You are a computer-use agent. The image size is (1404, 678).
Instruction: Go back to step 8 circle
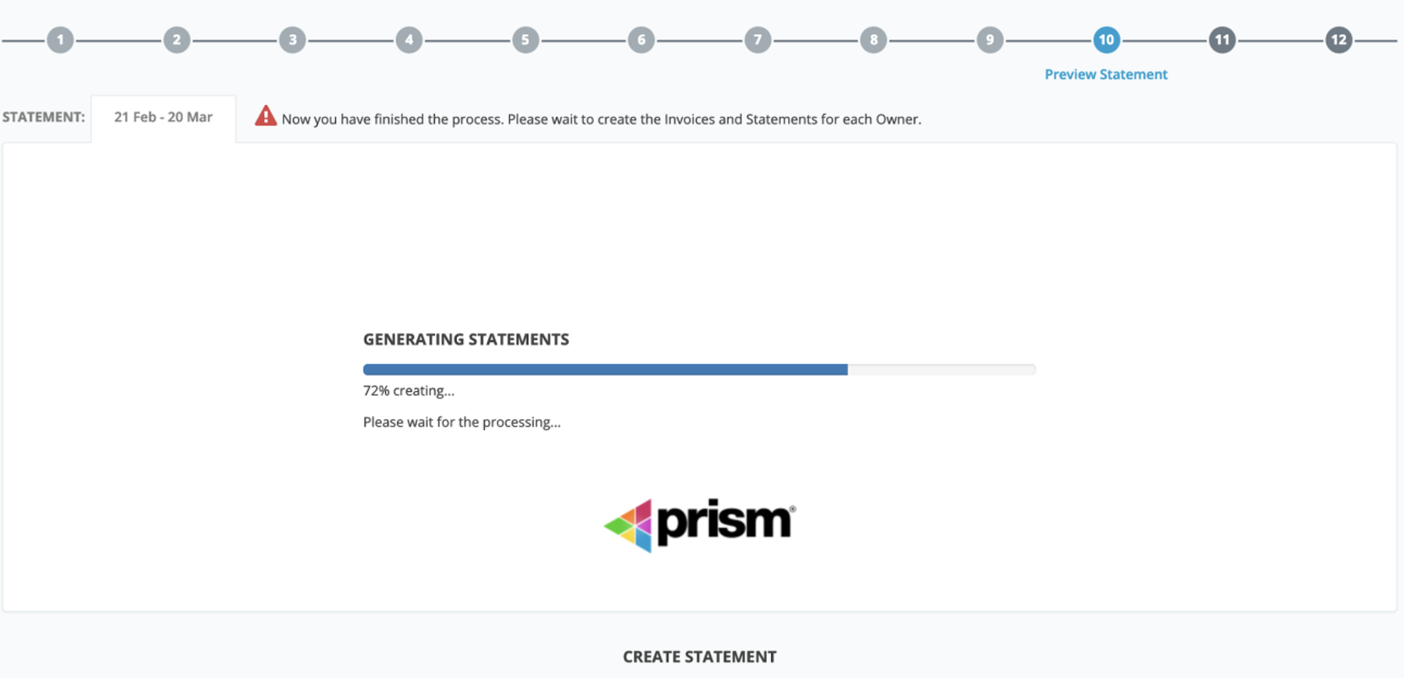click(874, 40)
